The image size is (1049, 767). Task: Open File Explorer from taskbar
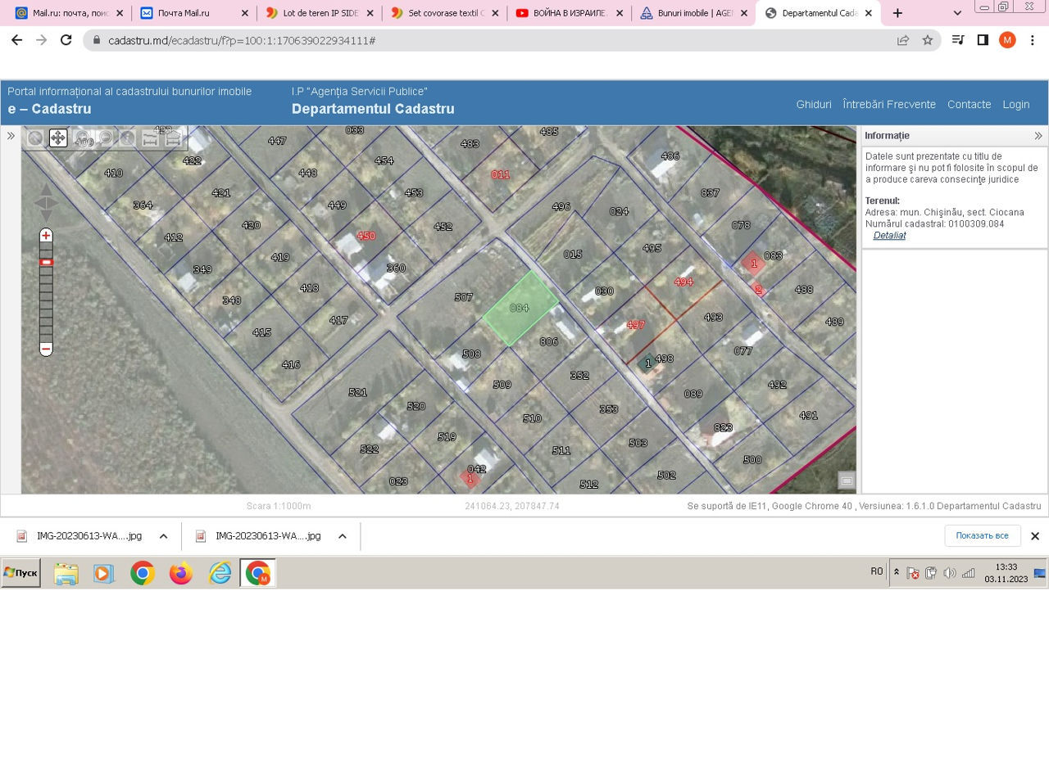66,574
